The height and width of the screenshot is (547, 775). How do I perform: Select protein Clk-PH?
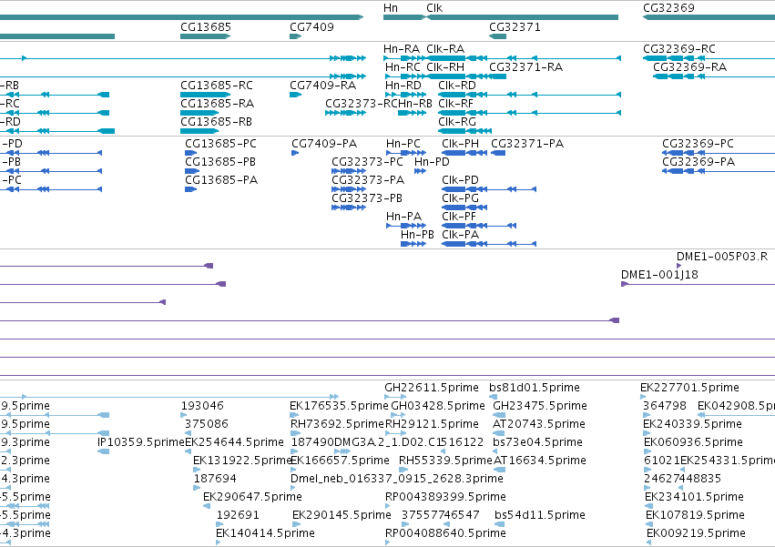point(460,144)
